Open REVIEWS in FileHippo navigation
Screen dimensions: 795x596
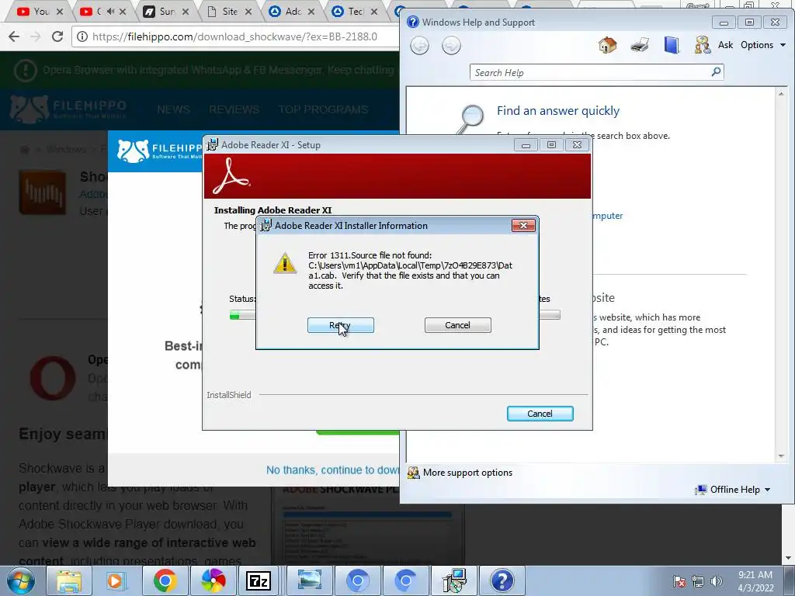(x=234, y=109)
